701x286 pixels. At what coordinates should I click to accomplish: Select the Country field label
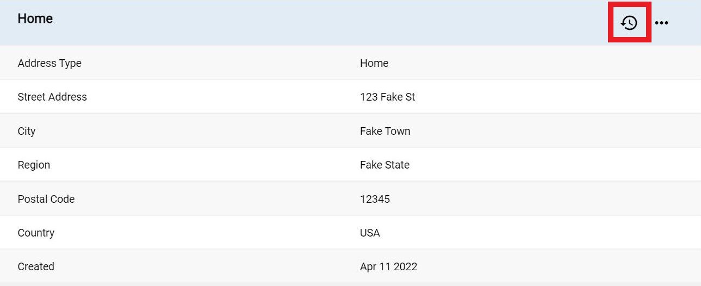pos(36,233)
